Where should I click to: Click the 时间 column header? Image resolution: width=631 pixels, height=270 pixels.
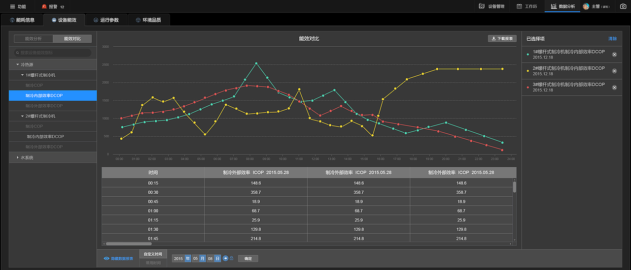point(153,173)
